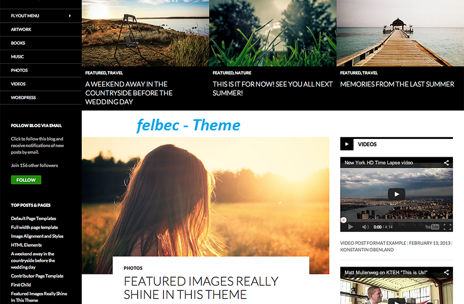Mute the video with the speaker icon
This screenshot has height=304, width=464.
point(365,227)
